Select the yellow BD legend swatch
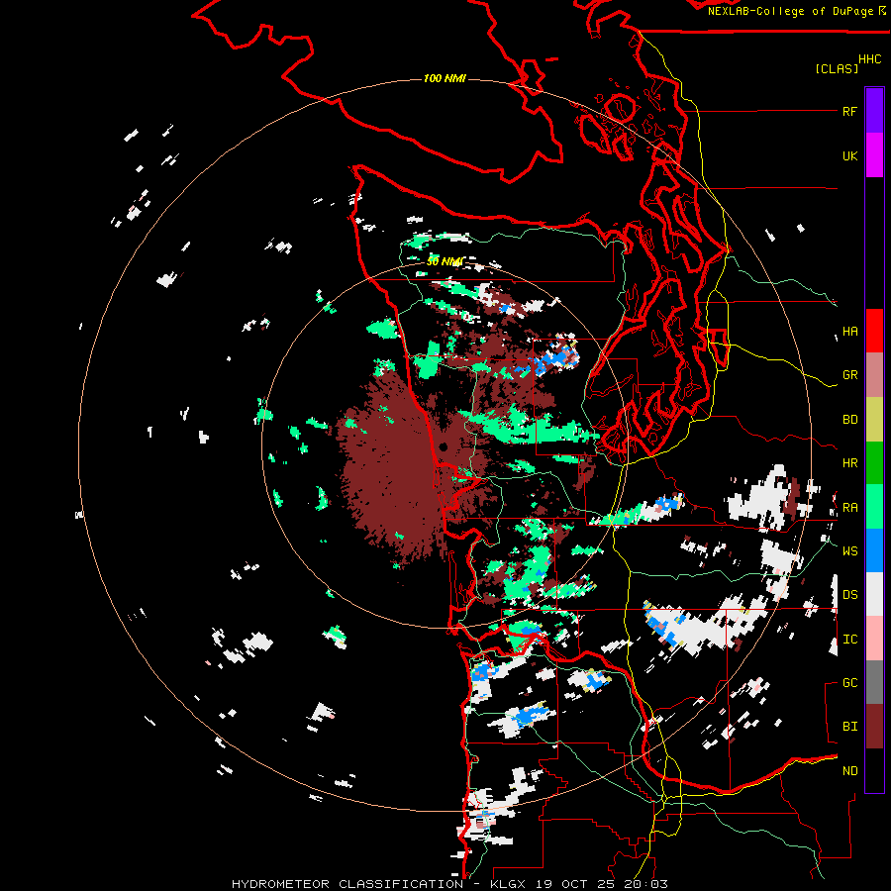This screenshot has width=891, height=891. [874, 420]
